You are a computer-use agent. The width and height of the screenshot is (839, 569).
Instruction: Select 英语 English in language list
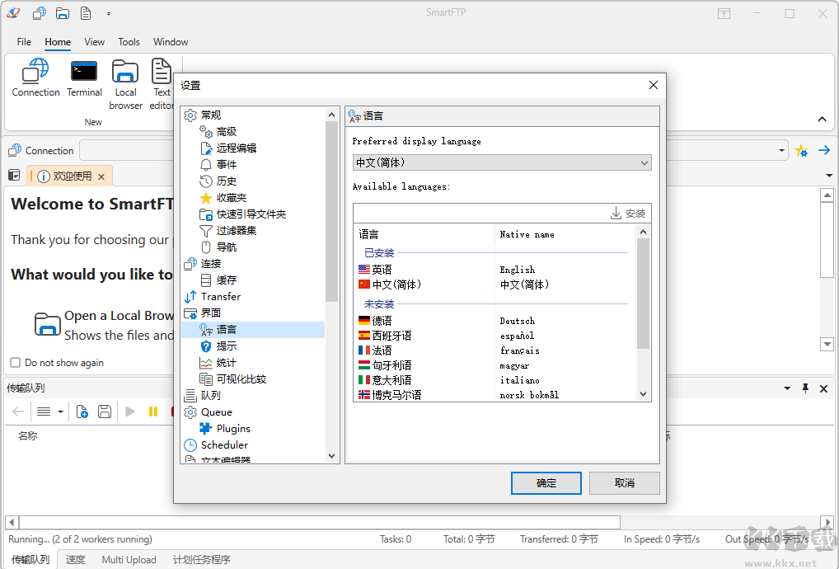(x=495, y=270)
